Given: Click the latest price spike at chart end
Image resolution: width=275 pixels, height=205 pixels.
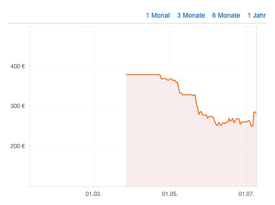Looking at the screenshot, I should 254,112.
